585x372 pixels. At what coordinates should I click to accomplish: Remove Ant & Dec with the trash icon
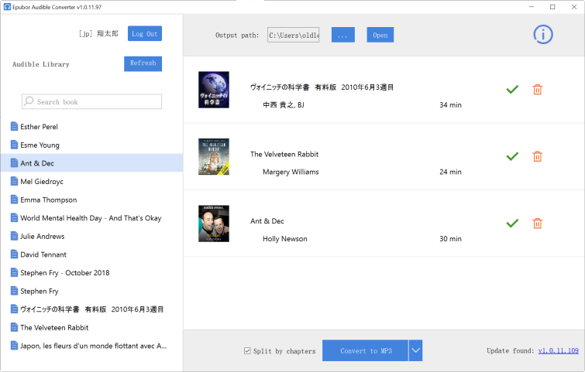[x=537, y=224]
